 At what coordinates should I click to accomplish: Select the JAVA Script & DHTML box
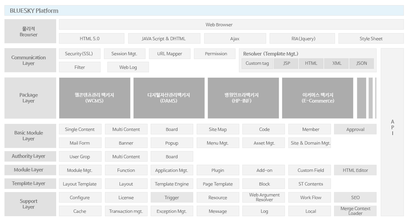click(x=164, y=39)
